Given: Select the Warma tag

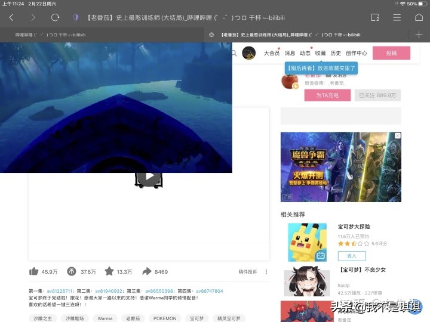Looking at the screenshot, I should [105, 318].
